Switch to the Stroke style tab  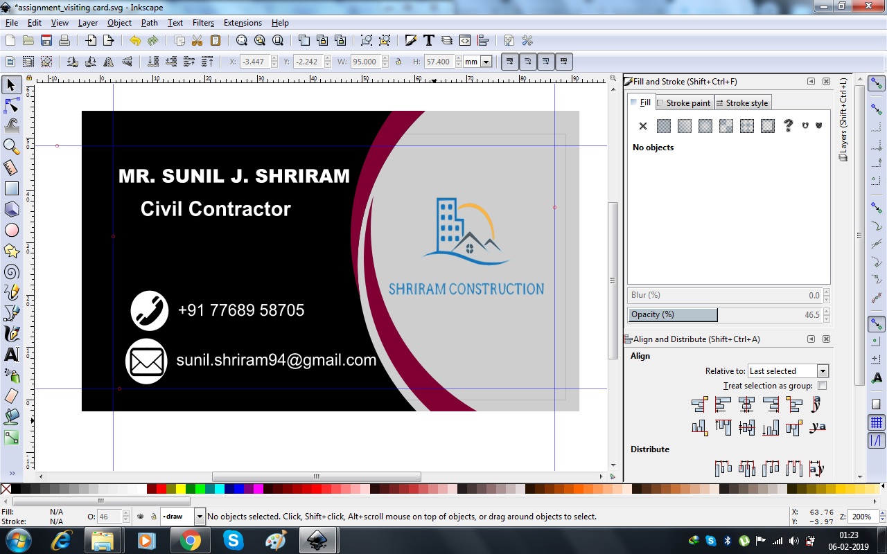[x=742, y=103]
